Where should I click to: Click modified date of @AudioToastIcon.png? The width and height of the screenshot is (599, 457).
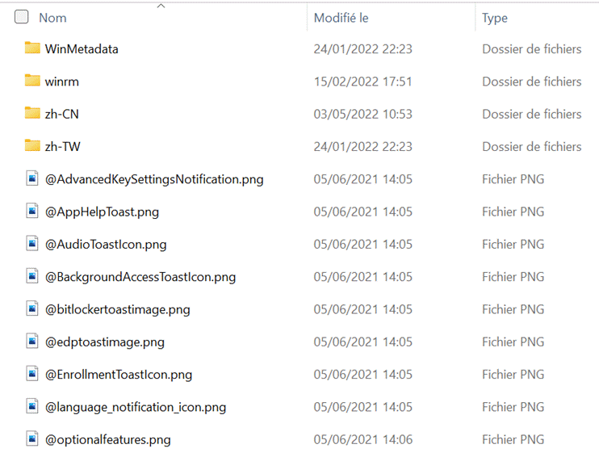pyautogui.click(x=363, y=244)
